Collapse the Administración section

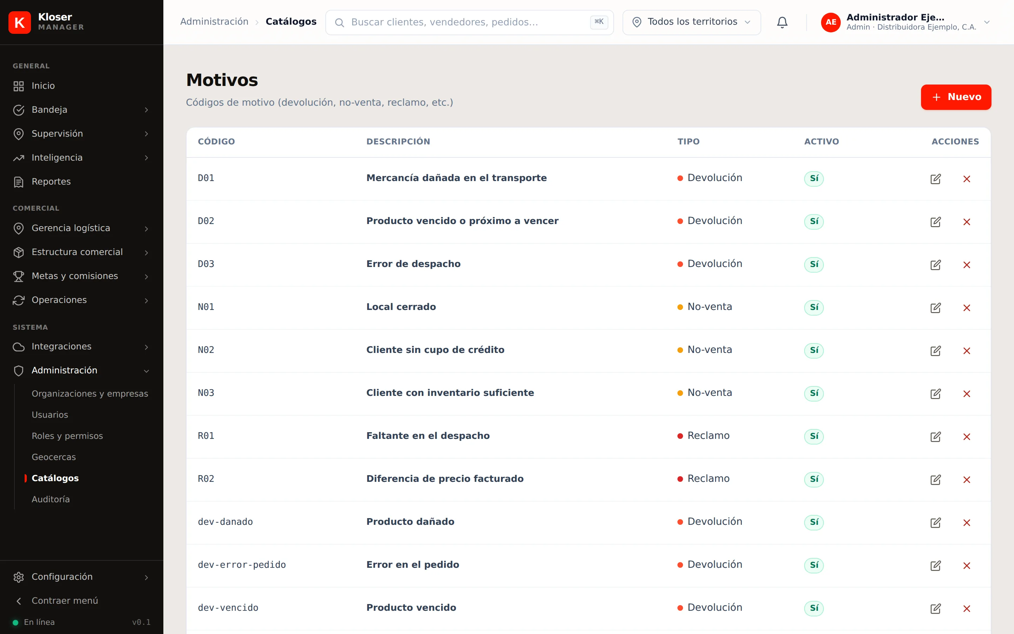point(82,371)
